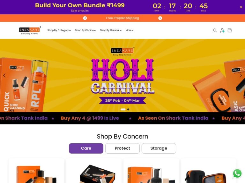Select the second slideshow indicator dot
Image resolution: width=245 pixels, height=183 pixels.
128,109
